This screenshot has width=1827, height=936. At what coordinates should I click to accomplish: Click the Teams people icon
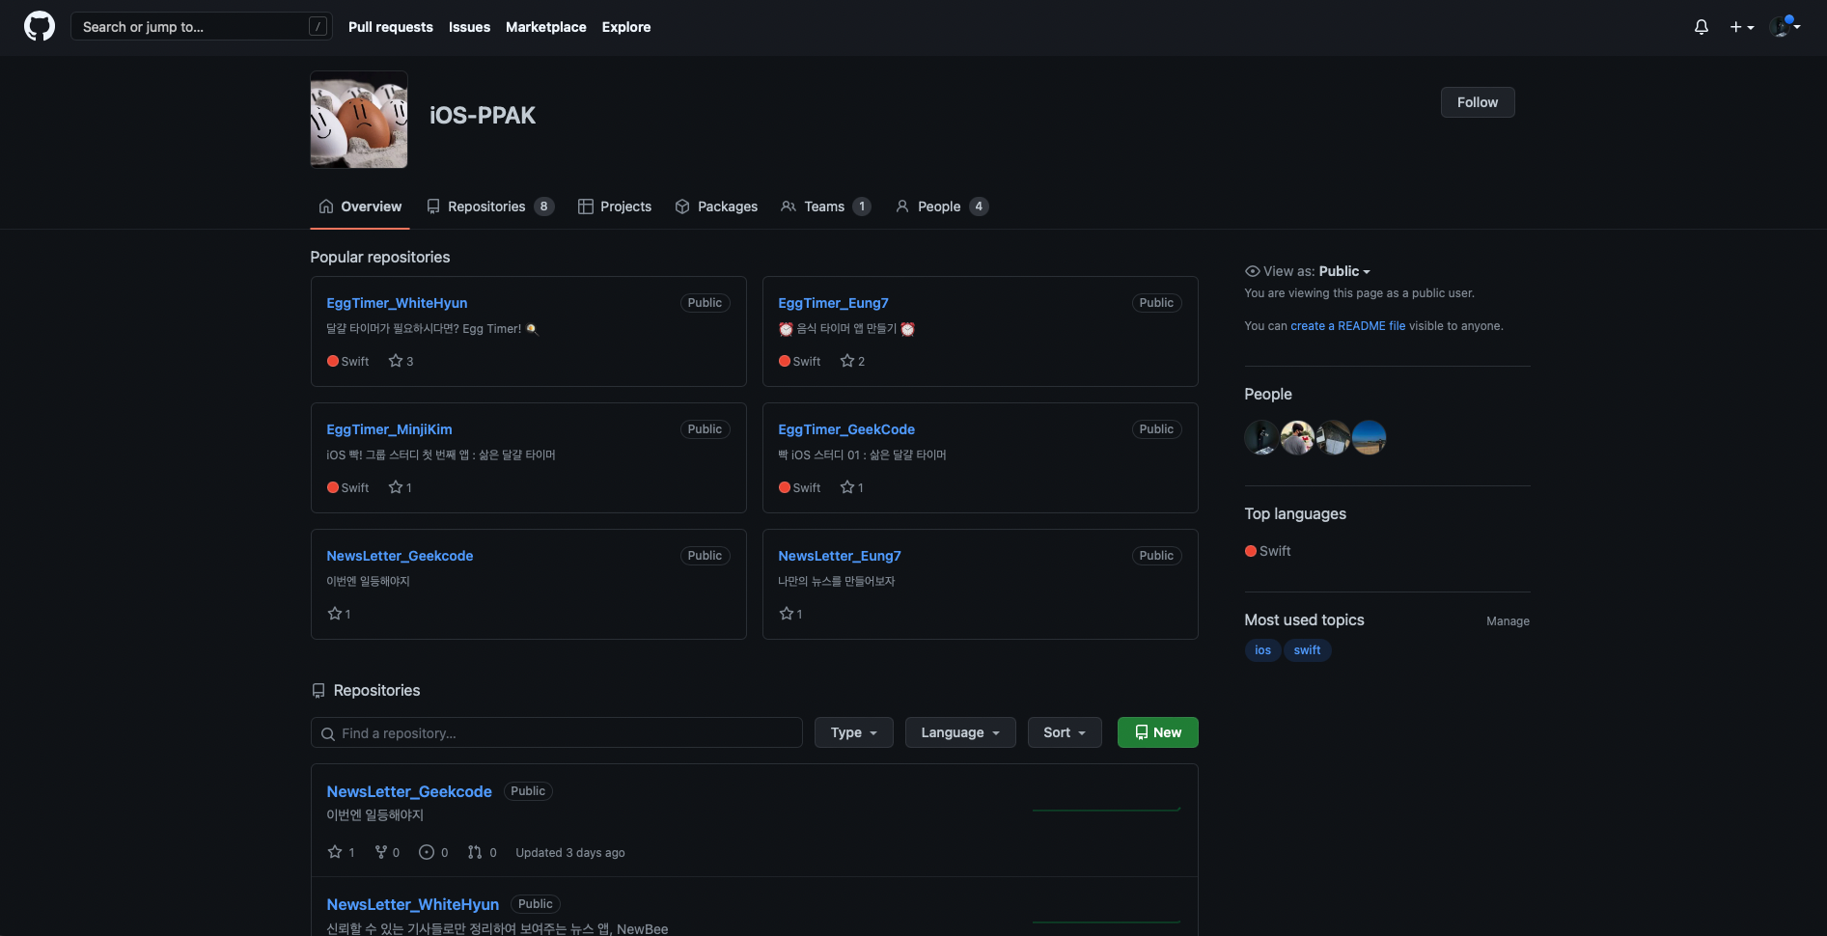click(x=789, y=206)
